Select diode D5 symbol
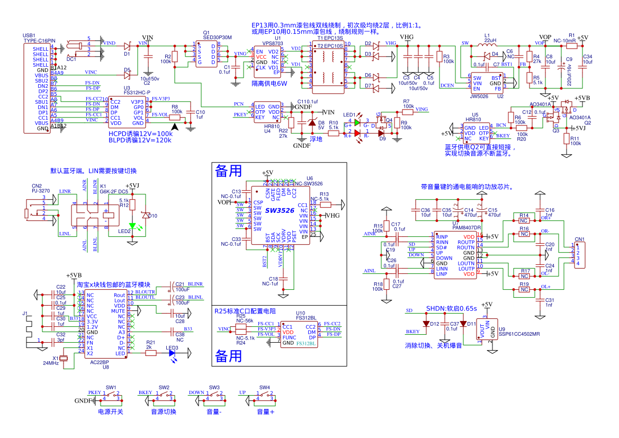Screen dimensions: 619x438 click(127, 75)
